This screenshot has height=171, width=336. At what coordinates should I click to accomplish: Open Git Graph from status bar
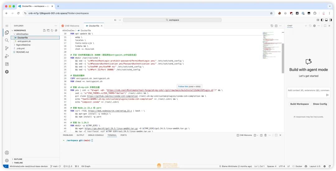click(x=86, y=166)
